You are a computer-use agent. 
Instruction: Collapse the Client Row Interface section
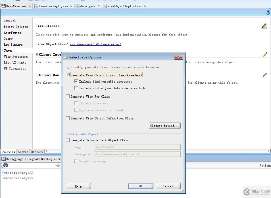coord(37,75)
